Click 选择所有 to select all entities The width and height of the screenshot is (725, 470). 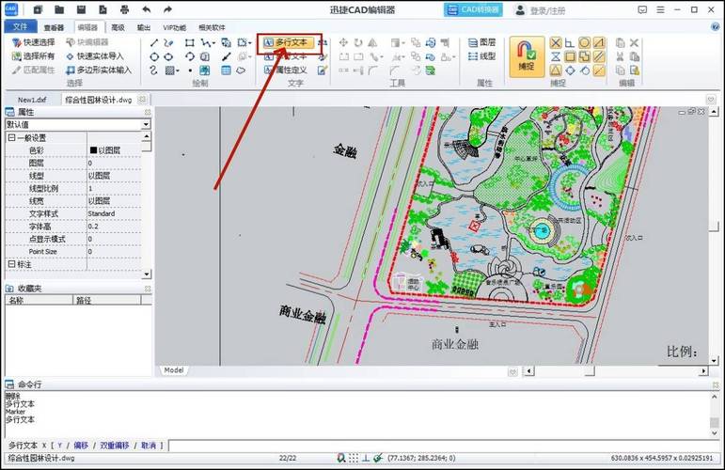pyautogui.click(x=33, y=56)
